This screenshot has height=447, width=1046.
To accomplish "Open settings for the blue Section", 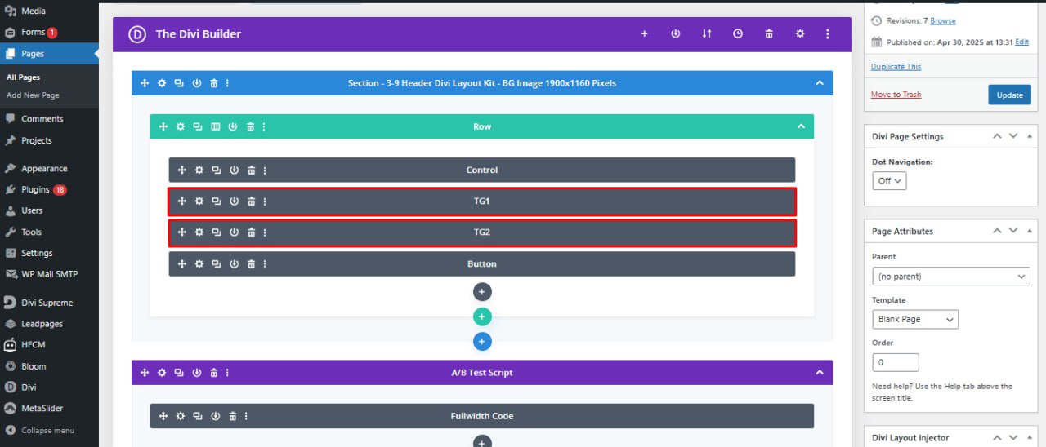I will 162,82.
